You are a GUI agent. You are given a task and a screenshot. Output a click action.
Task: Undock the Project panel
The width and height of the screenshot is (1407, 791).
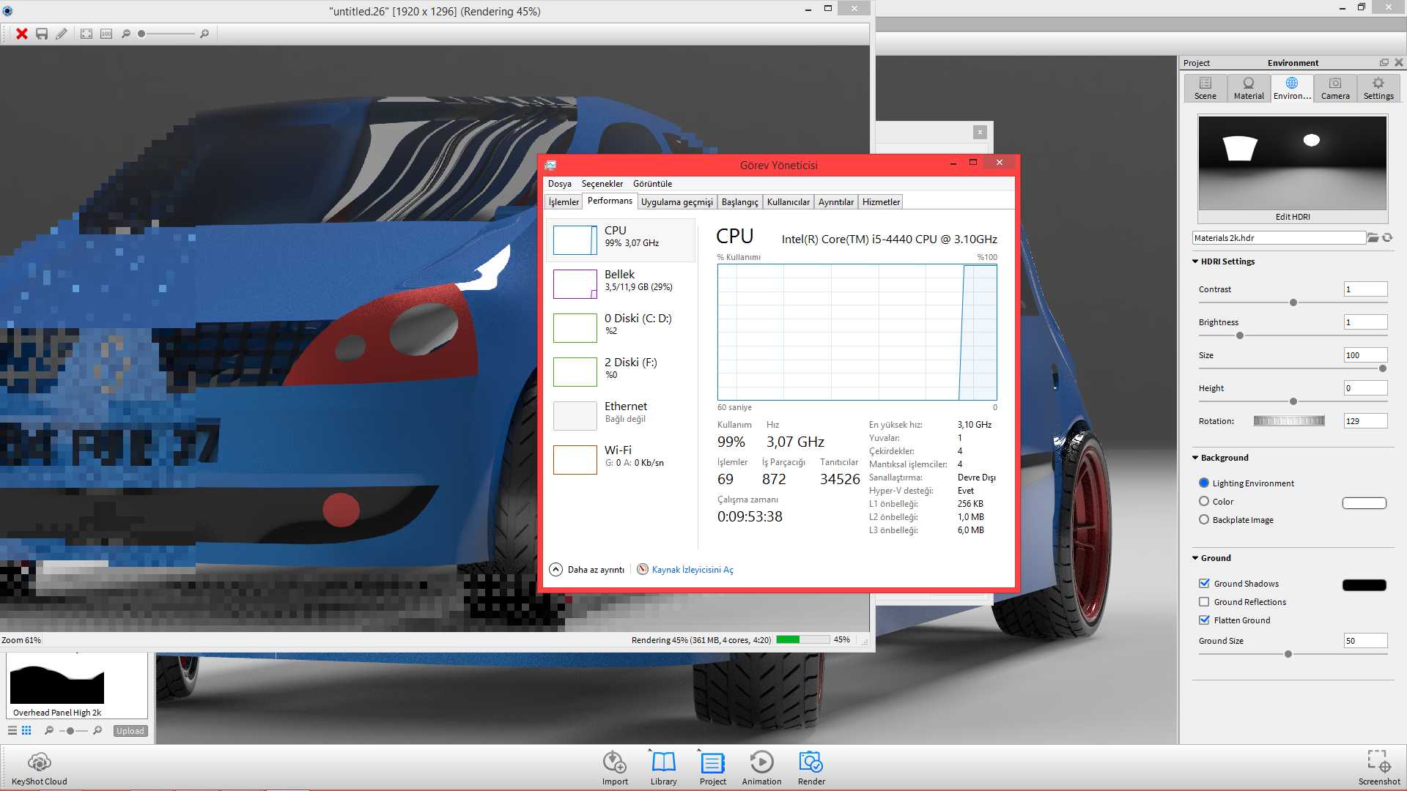coord(1384,63)
